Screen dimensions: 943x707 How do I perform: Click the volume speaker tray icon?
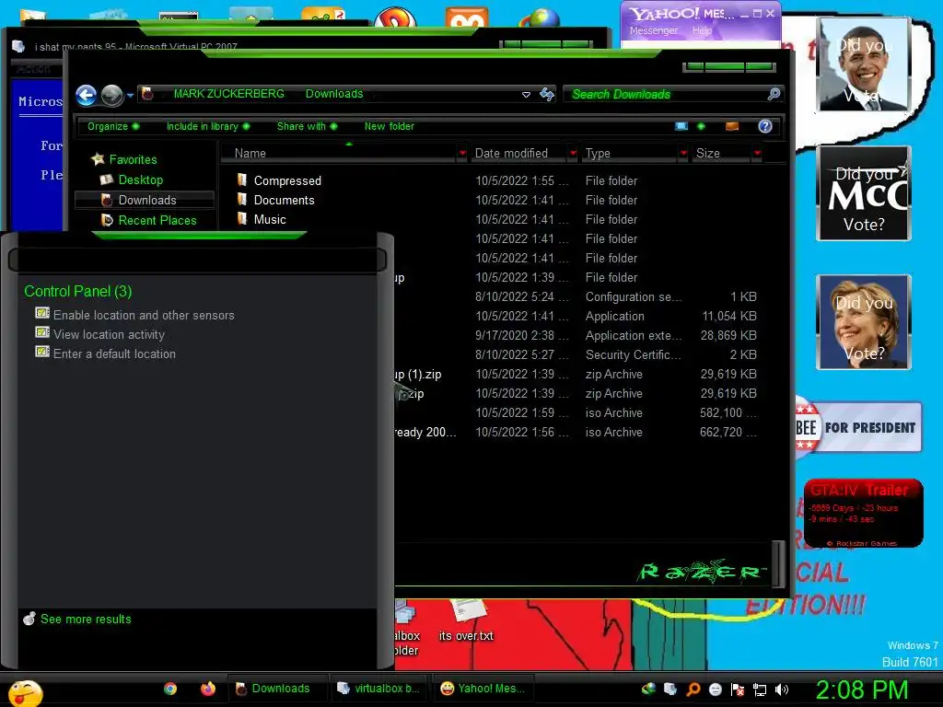coord(782,690)
